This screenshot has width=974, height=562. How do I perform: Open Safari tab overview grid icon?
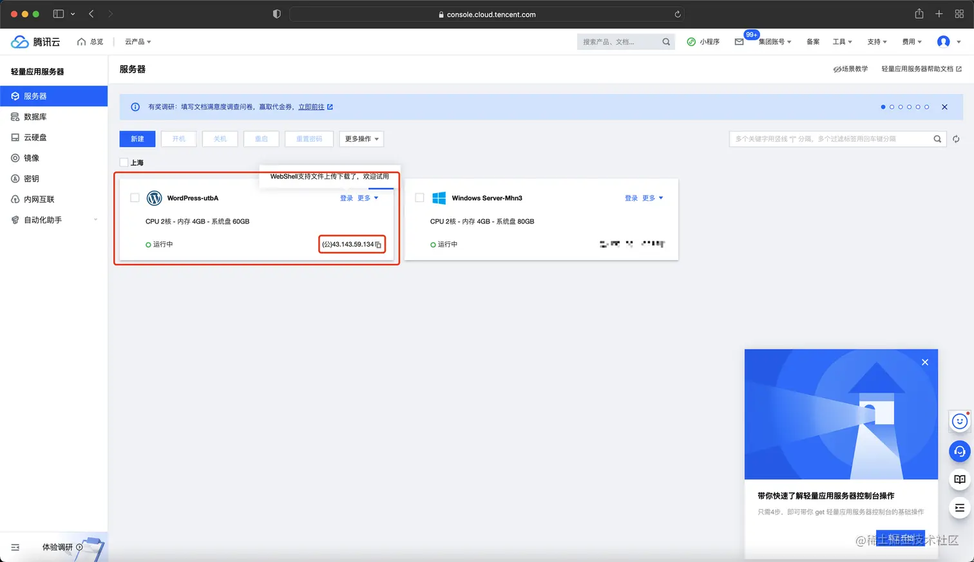pyautogui.click(x=959, y=14)
